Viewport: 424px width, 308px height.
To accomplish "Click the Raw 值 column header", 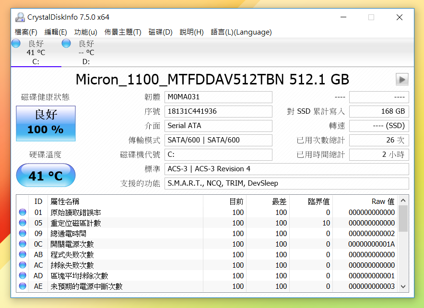I will (365, 201).
